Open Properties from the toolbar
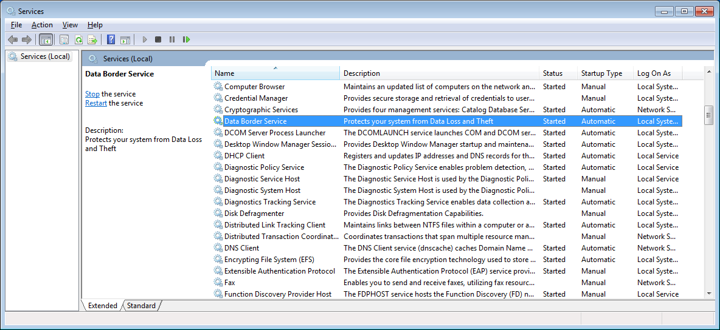The width and height of the screenshot is (720, 330). pyautogui.click(x=64, y=39)
